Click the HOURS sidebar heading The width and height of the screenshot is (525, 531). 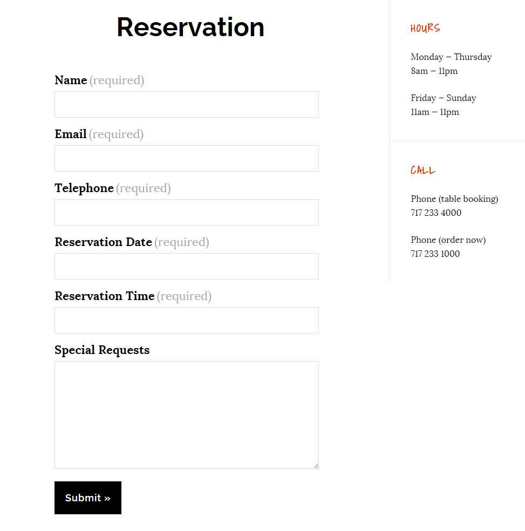point(425,28)
